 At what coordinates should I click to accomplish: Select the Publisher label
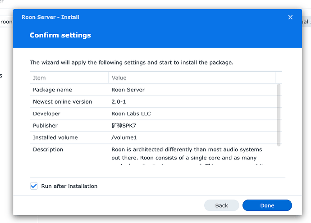point(45,126)
